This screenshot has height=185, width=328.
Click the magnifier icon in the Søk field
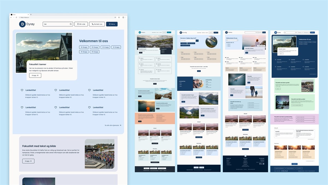tap(71, 24)
